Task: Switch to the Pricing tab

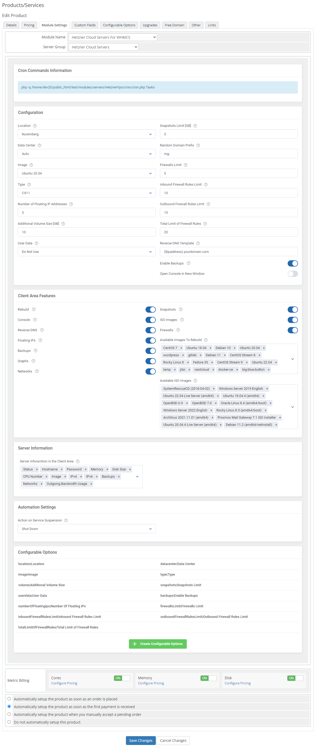Action: click(29, 25)
